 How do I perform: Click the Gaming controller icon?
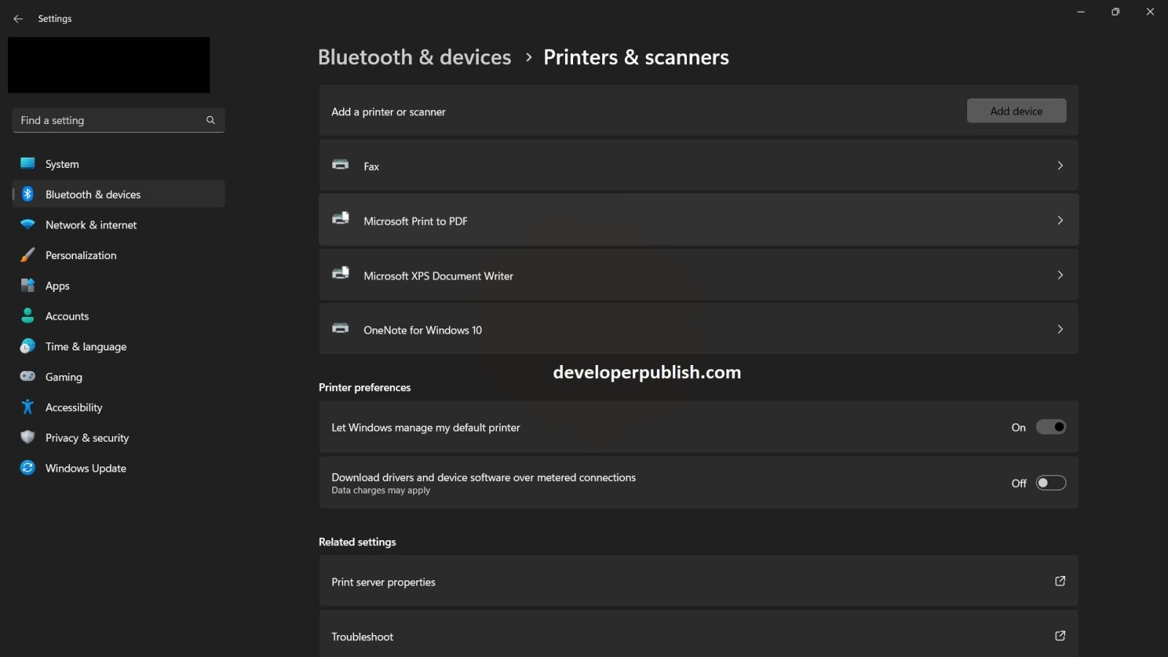[x=27, y=376]
